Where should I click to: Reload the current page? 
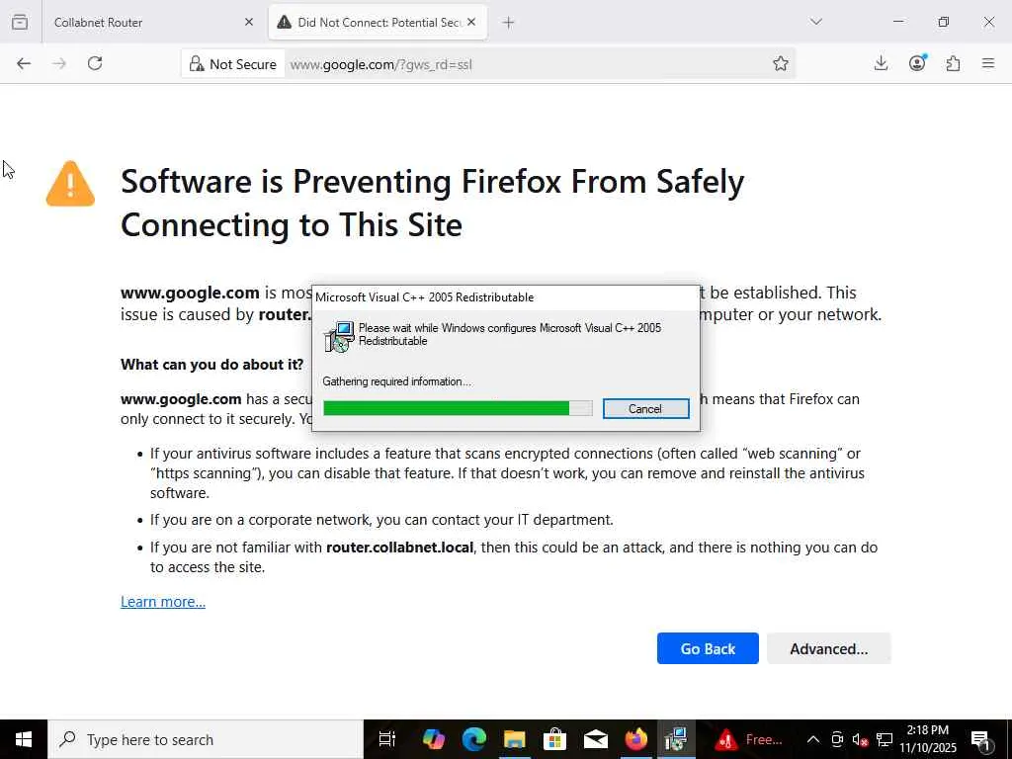point(95,63)
